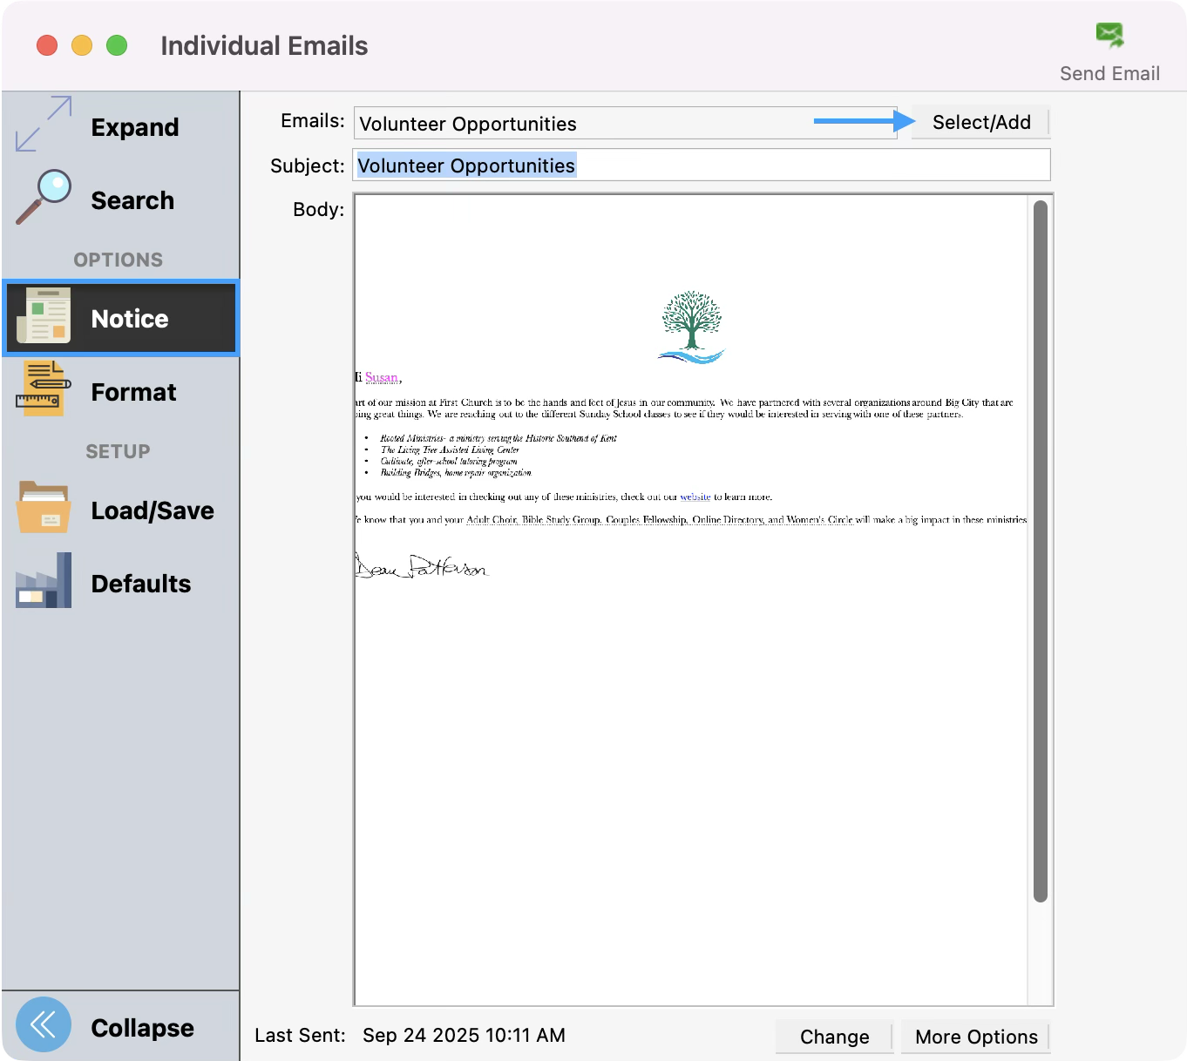Click the Emails field with Volunteer Opportunities
The width and height of the screenshot is (1187, 1061).
tap(625, 124)
